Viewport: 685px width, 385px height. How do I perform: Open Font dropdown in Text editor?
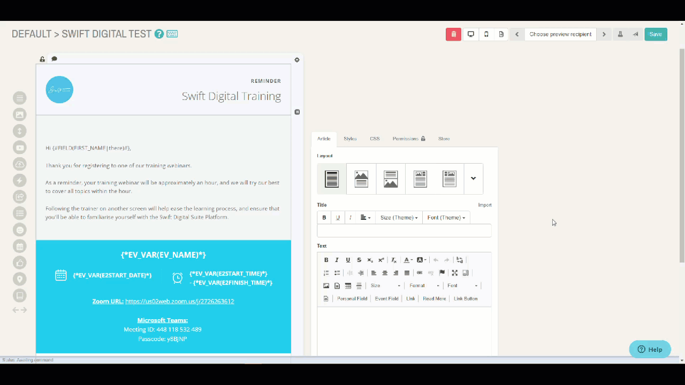[462, 286]
